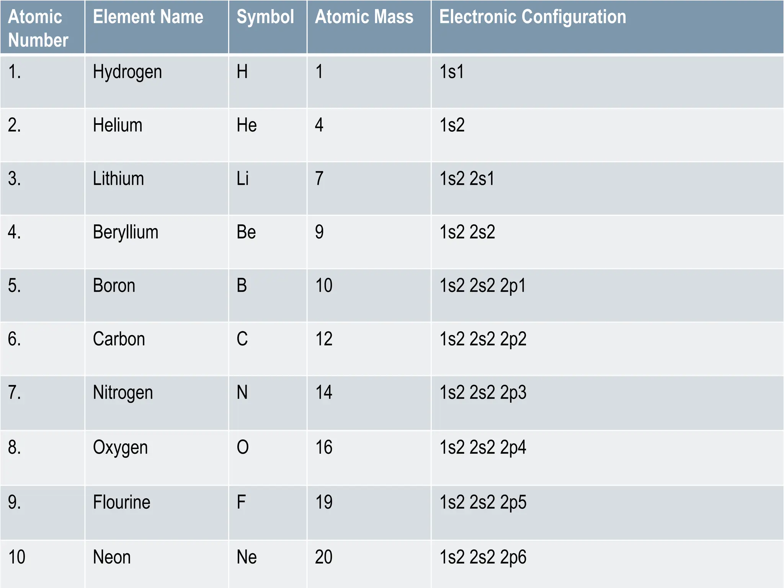
Task: Click the Electronic Configuration header
Action: point(608,27)
